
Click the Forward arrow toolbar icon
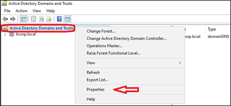13,19
